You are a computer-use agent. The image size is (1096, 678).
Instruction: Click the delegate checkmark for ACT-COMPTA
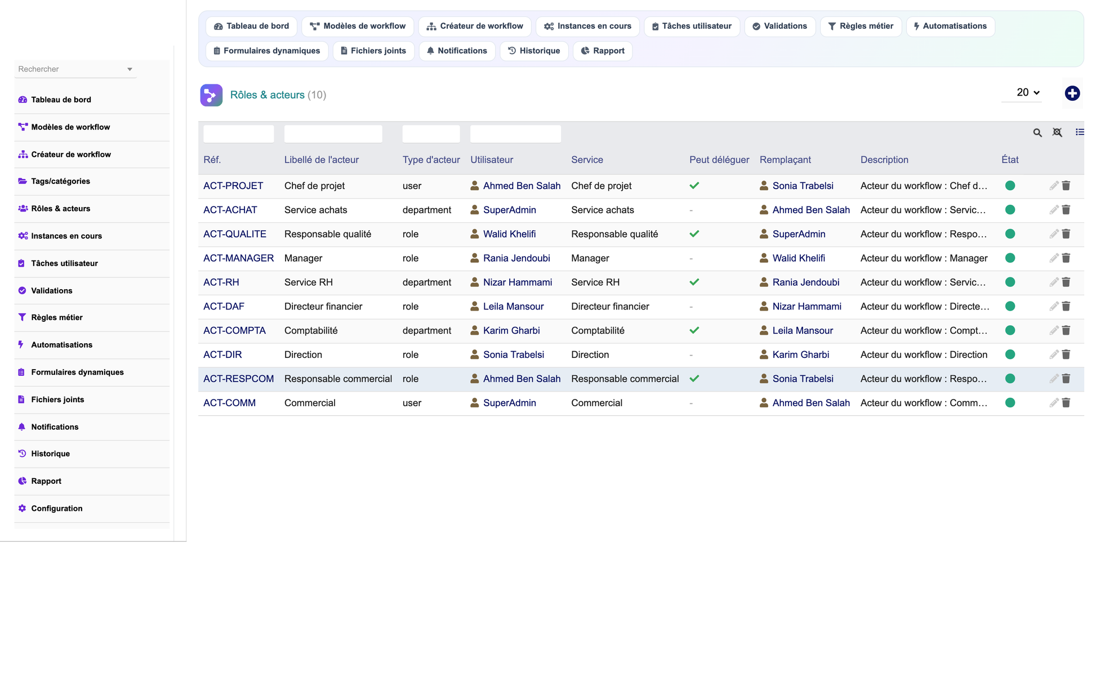(694, 331)
